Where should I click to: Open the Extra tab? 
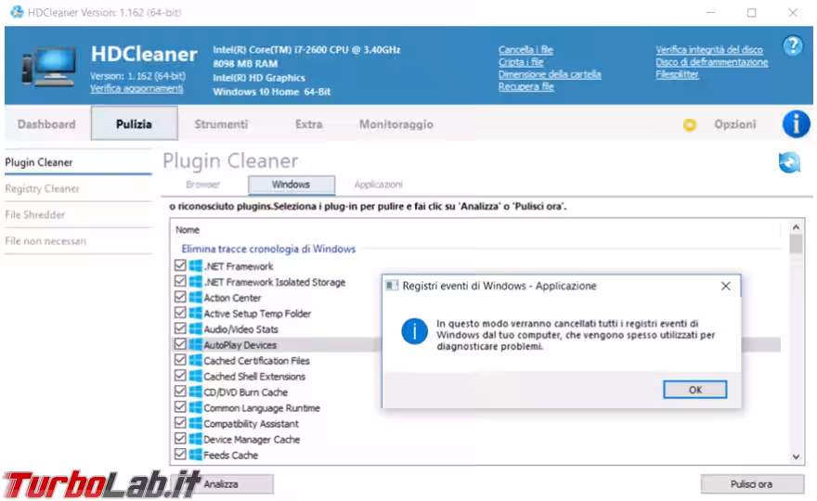tap(308, 124)
